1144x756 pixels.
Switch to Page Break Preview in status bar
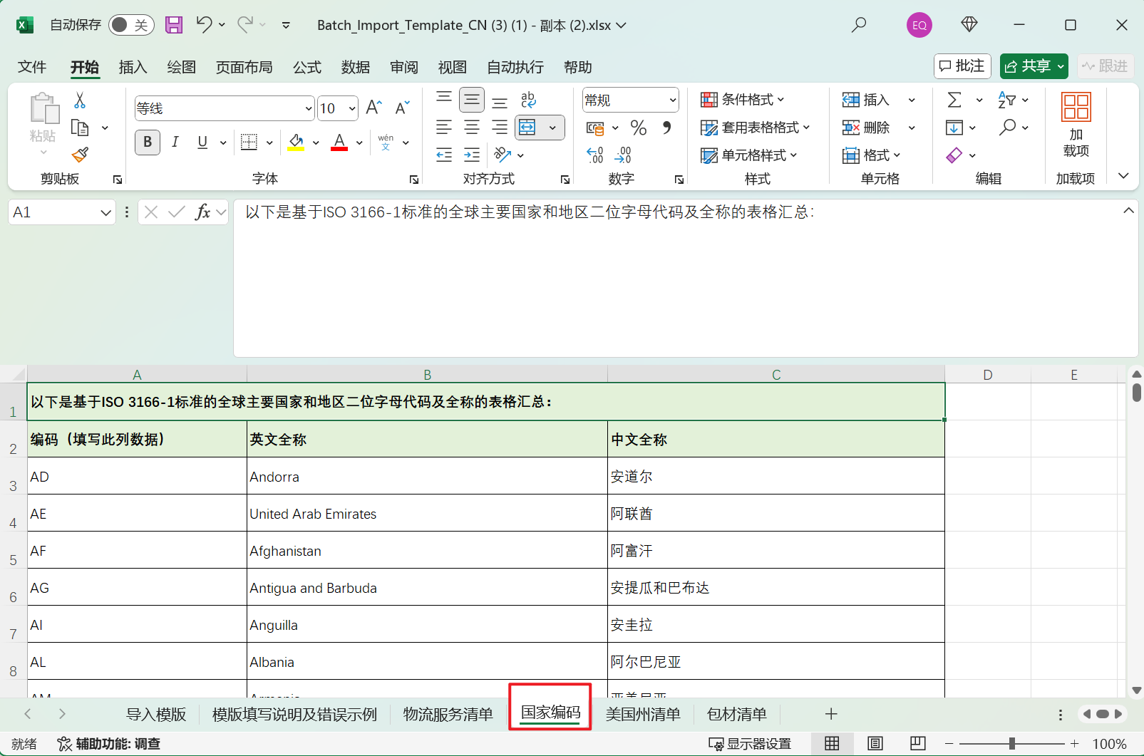click(918, 744)
